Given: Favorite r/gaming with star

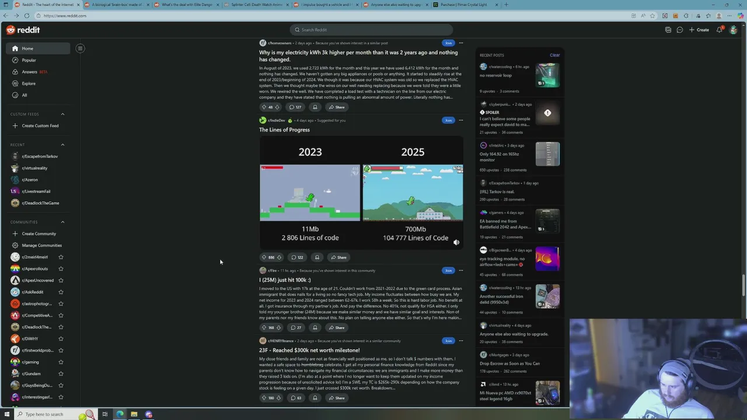Looking at the screenshot, I should (x=61, y=362).
